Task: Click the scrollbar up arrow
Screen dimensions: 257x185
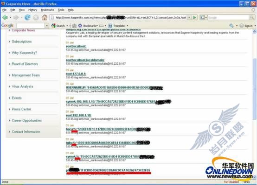Action: coord(255,31)
